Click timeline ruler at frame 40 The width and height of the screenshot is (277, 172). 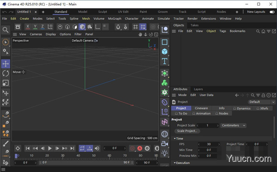point(78,156)
